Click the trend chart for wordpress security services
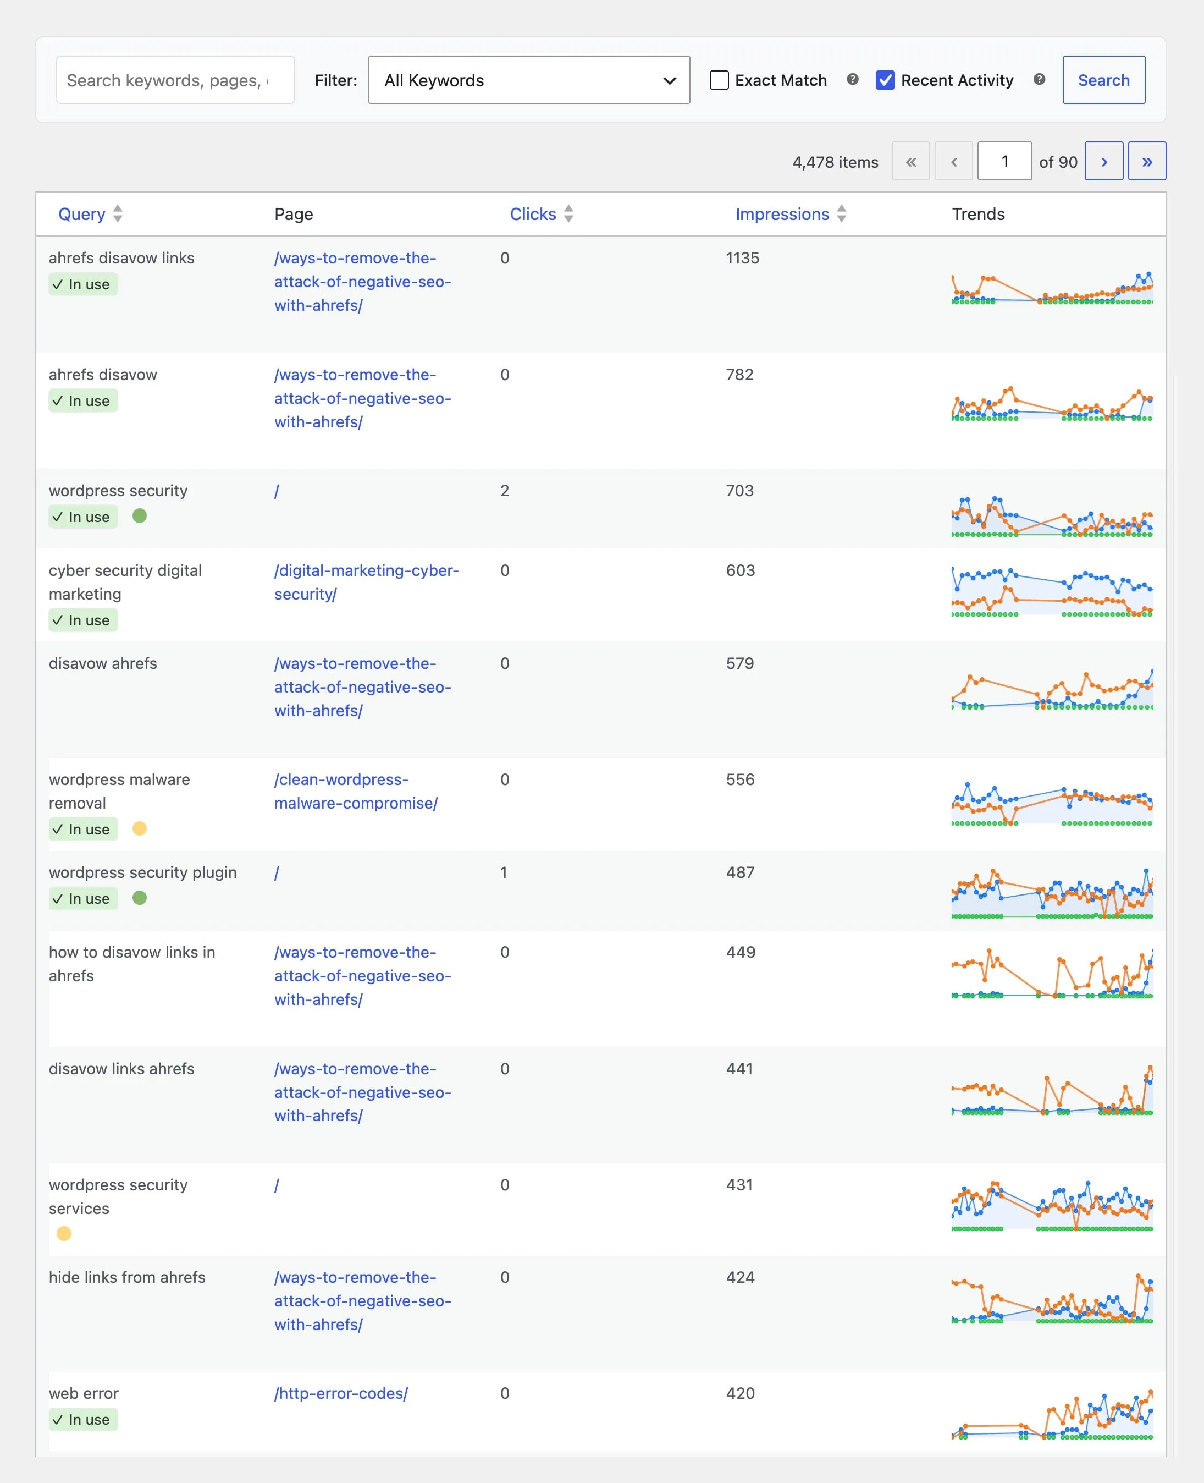Image resolution: width=1204 pixels, height=1483 pixels. pos(1052,1206)
